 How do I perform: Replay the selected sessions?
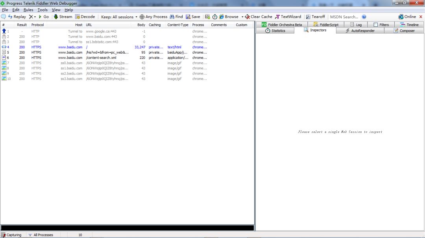17,17
